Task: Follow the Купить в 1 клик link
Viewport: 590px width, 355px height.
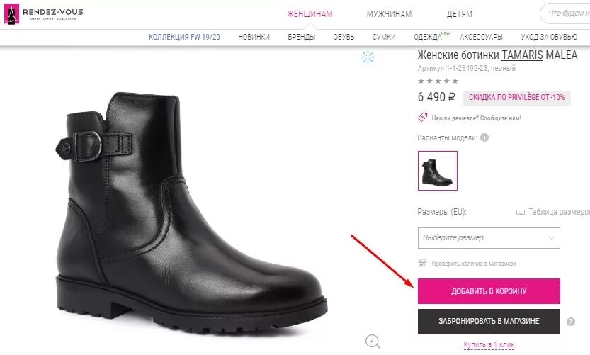Action: click(x=489, y=344)
